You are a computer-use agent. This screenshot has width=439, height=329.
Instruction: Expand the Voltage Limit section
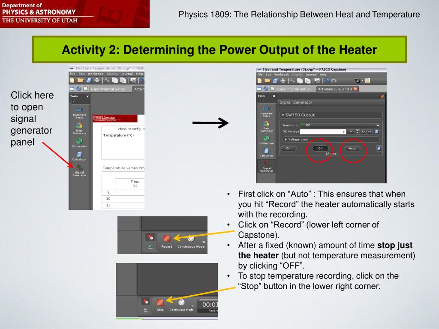(286, 139)
